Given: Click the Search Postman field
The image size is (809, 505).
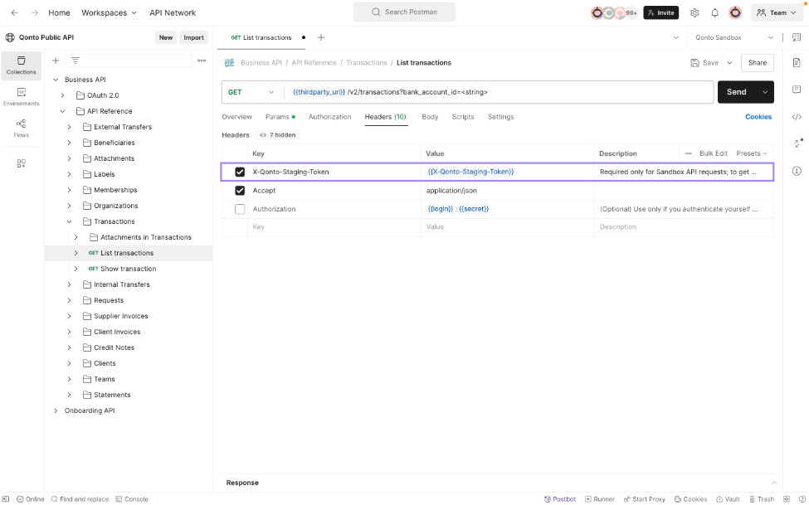Looking at the screenshot, I should [x=405, y=12].
